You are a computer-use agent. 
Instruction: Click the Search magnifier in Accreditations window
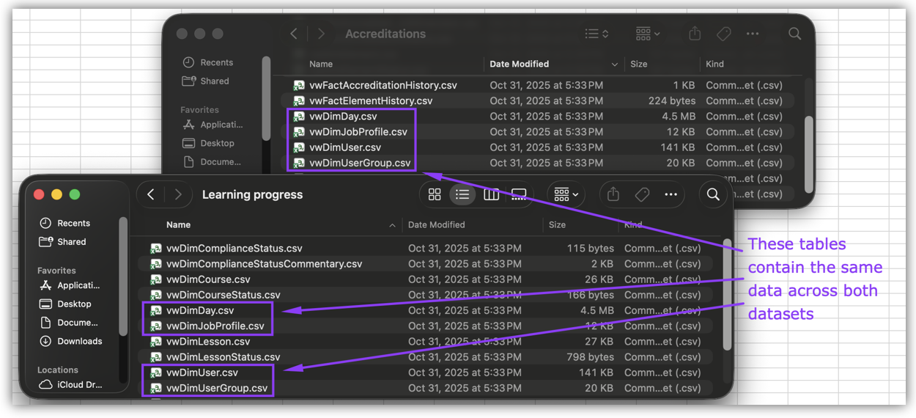tap(794, 34)
